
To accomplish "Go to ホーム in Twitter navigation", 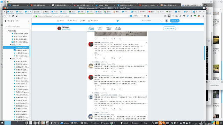I will 61,21.
